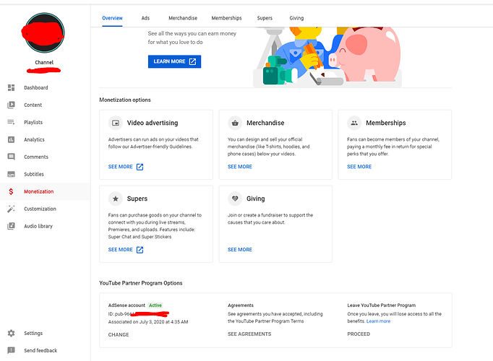The height and width of the screenshot is (361, 493).
Task: Click SEE MORE under Supers
Action: 121,250
